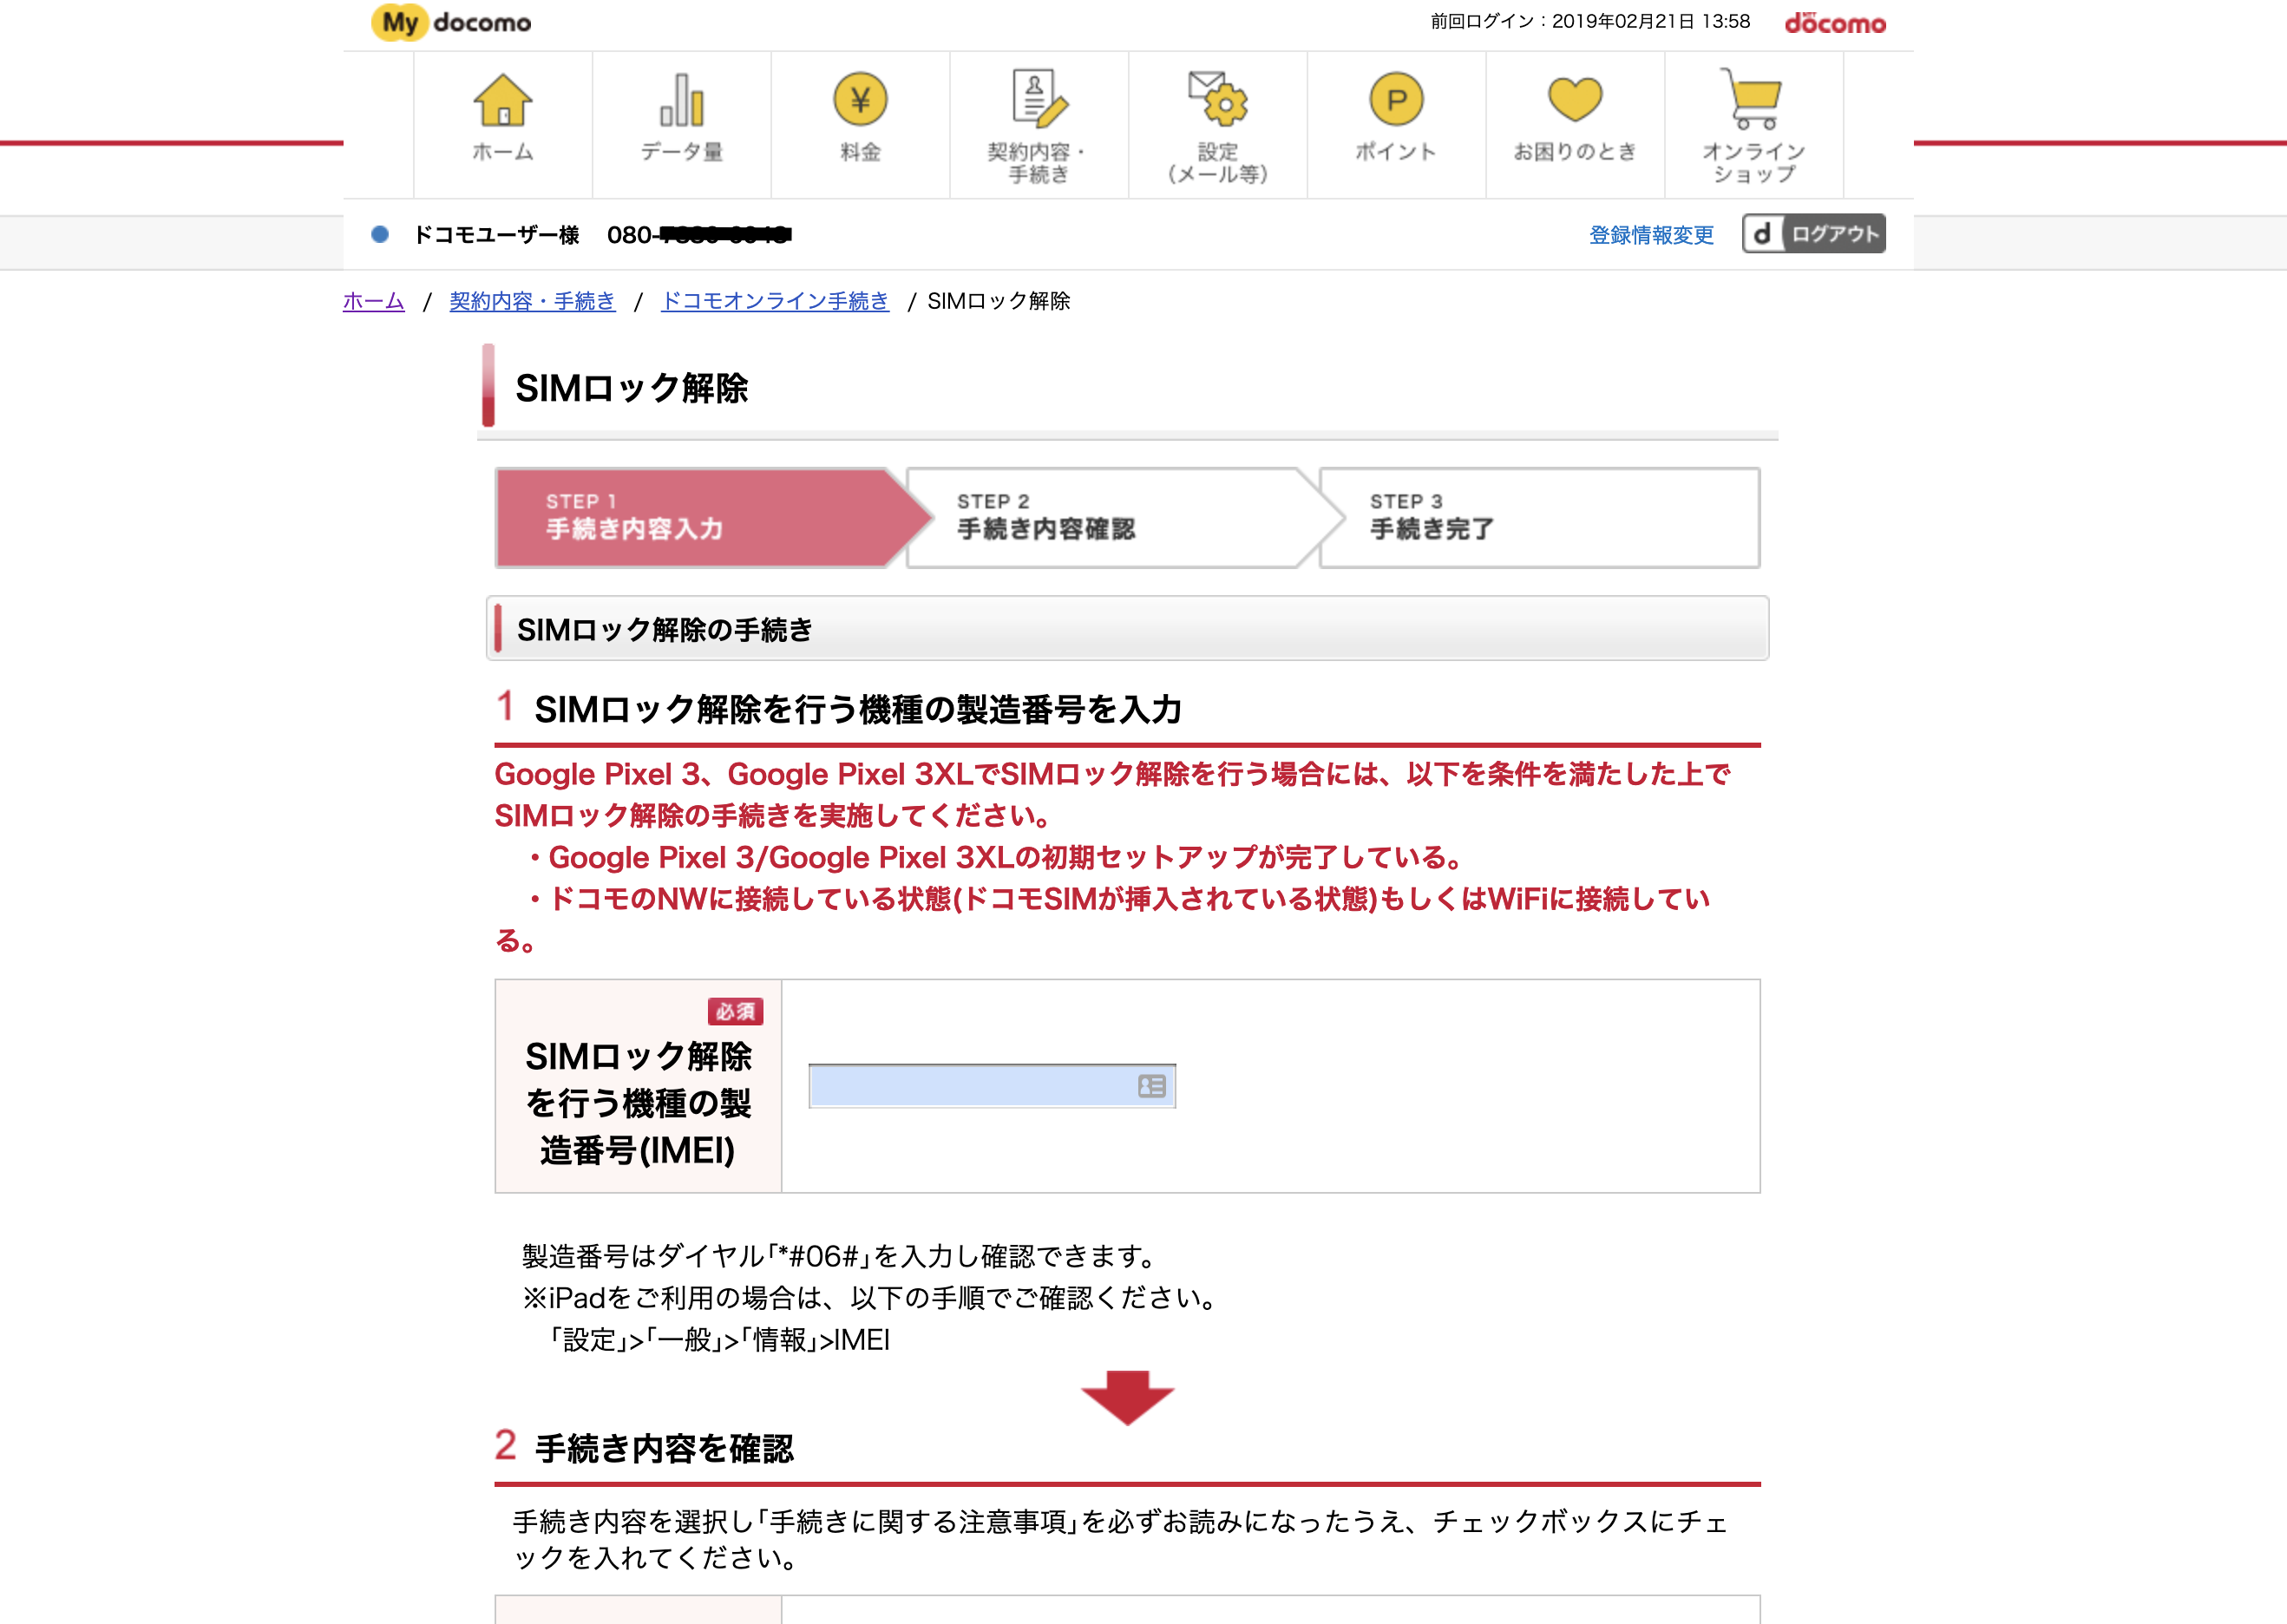2287x1624 pixels.
Task: Open the ポイント P coin icon
Action: (1396, 99)
